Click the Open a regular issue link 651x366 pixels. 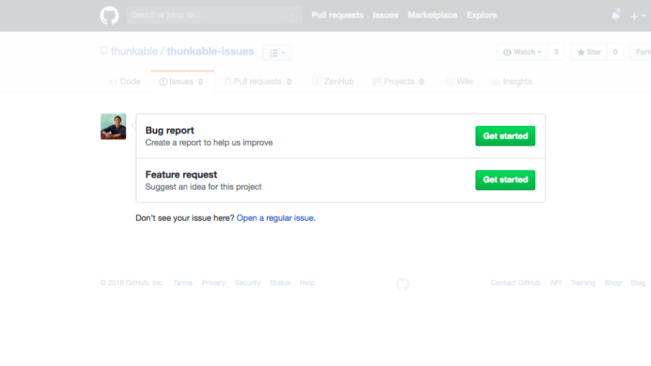[275, 218]
